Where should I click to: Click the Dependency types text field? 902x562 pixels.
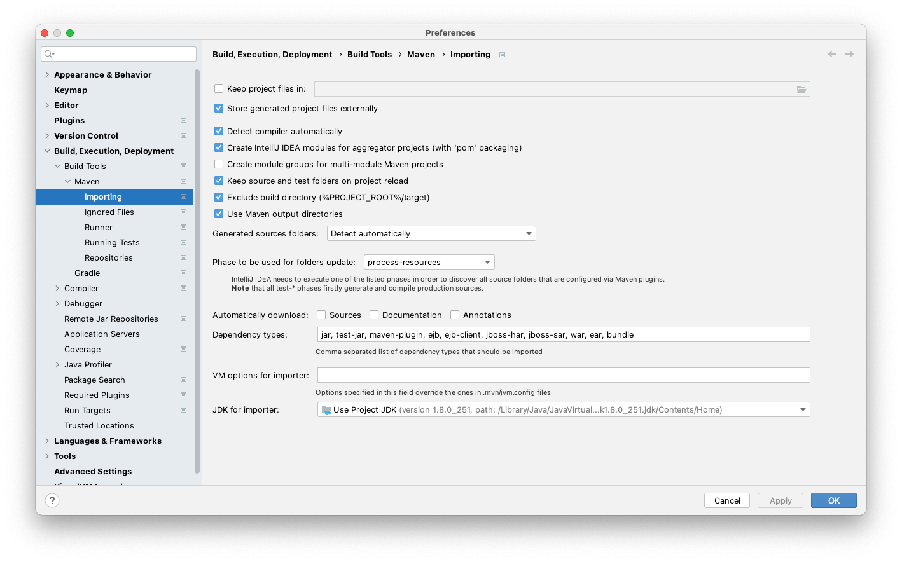(564, 334)
